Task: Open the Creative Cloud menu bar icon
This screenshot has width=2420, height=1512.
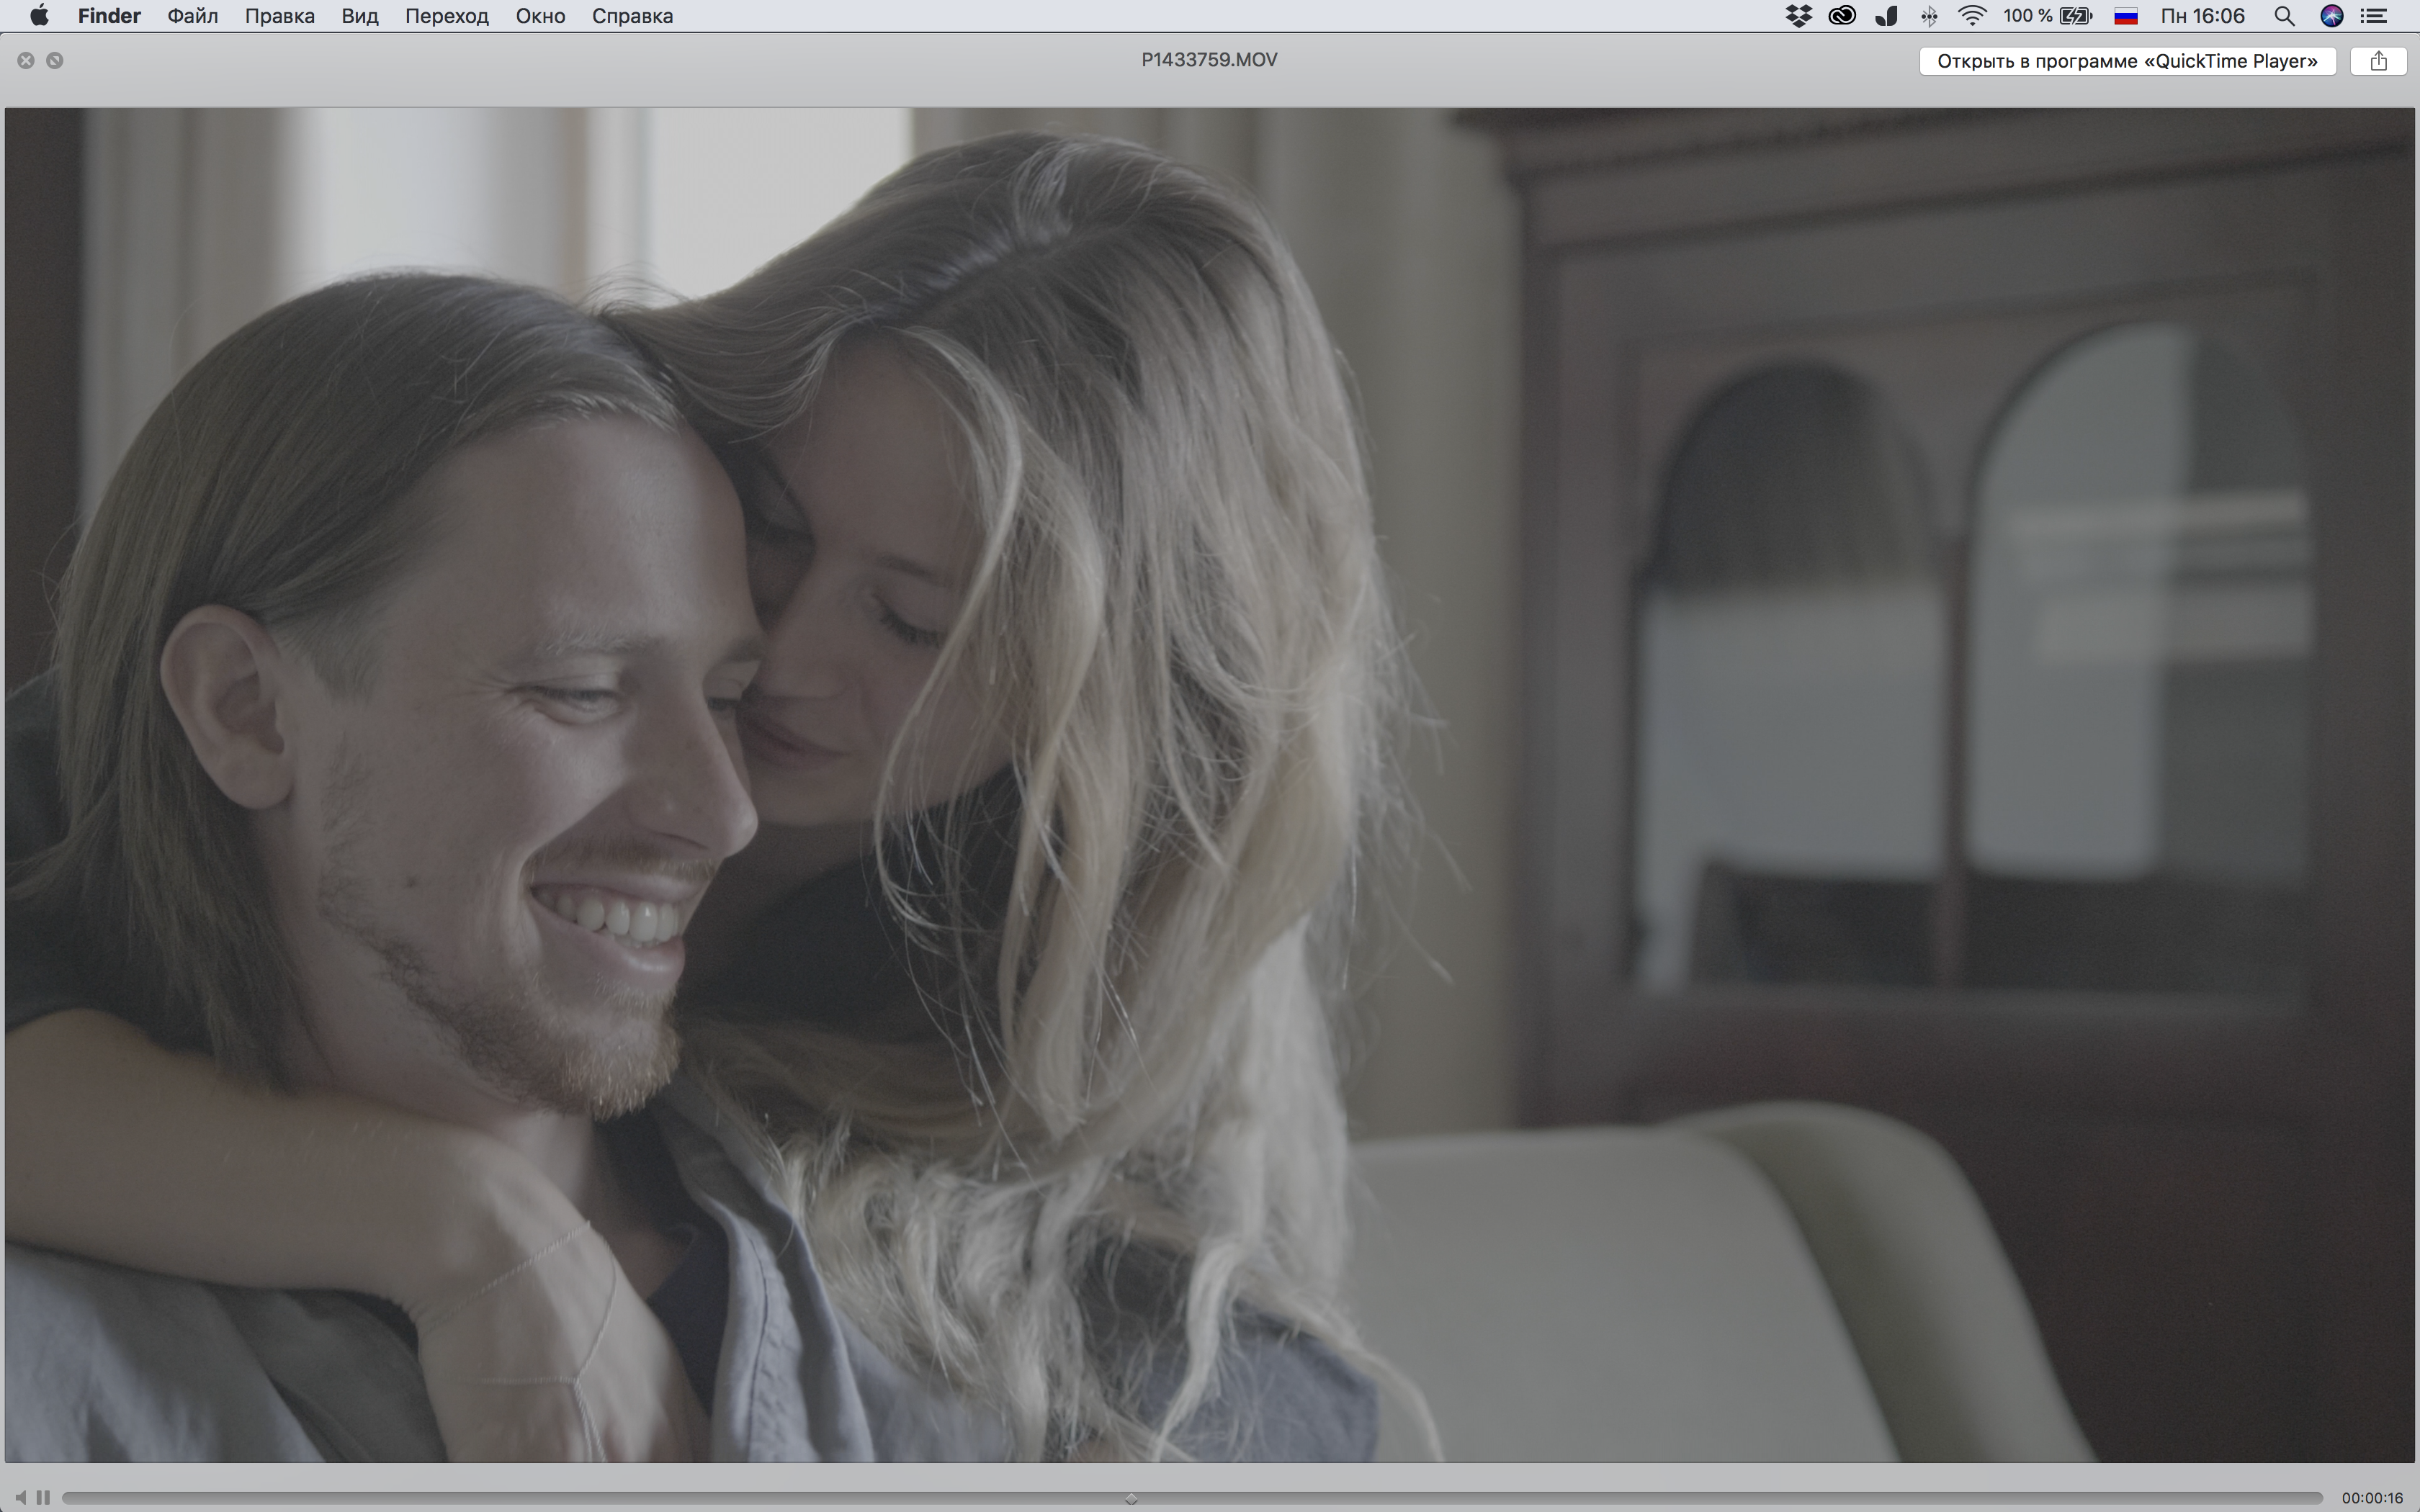Action: coord(1841,16)
